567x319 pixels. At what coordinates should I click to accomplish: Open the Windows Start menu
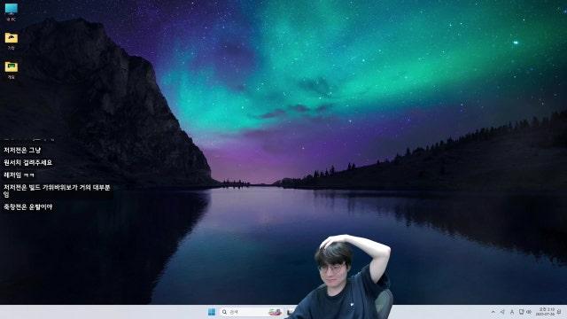(212, 312)
